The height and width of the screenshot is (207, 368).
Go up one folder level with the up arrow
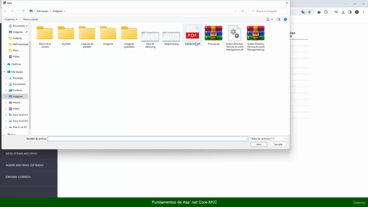pos(24,11)
